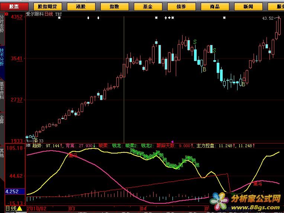Open the 新闻 news tab
The width and height of the screenshot is (284, 213).
248,6
